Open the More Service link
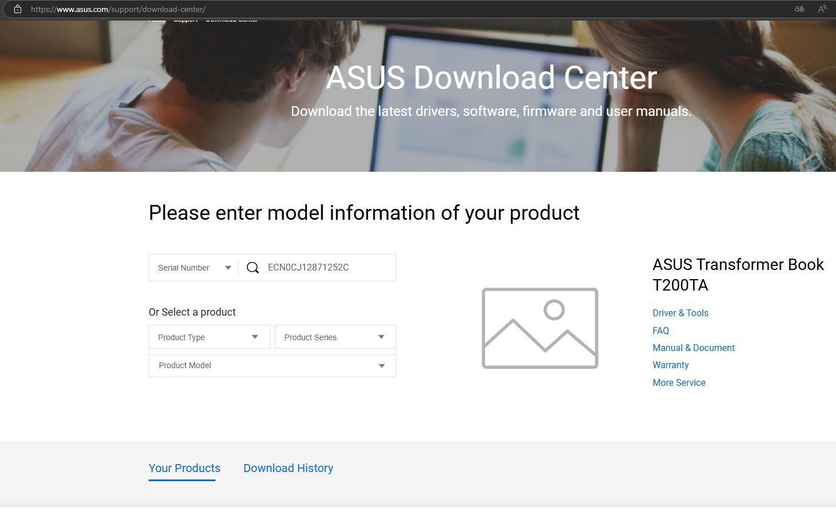Viewport: 836px width, 512px height. coord(679,382)
